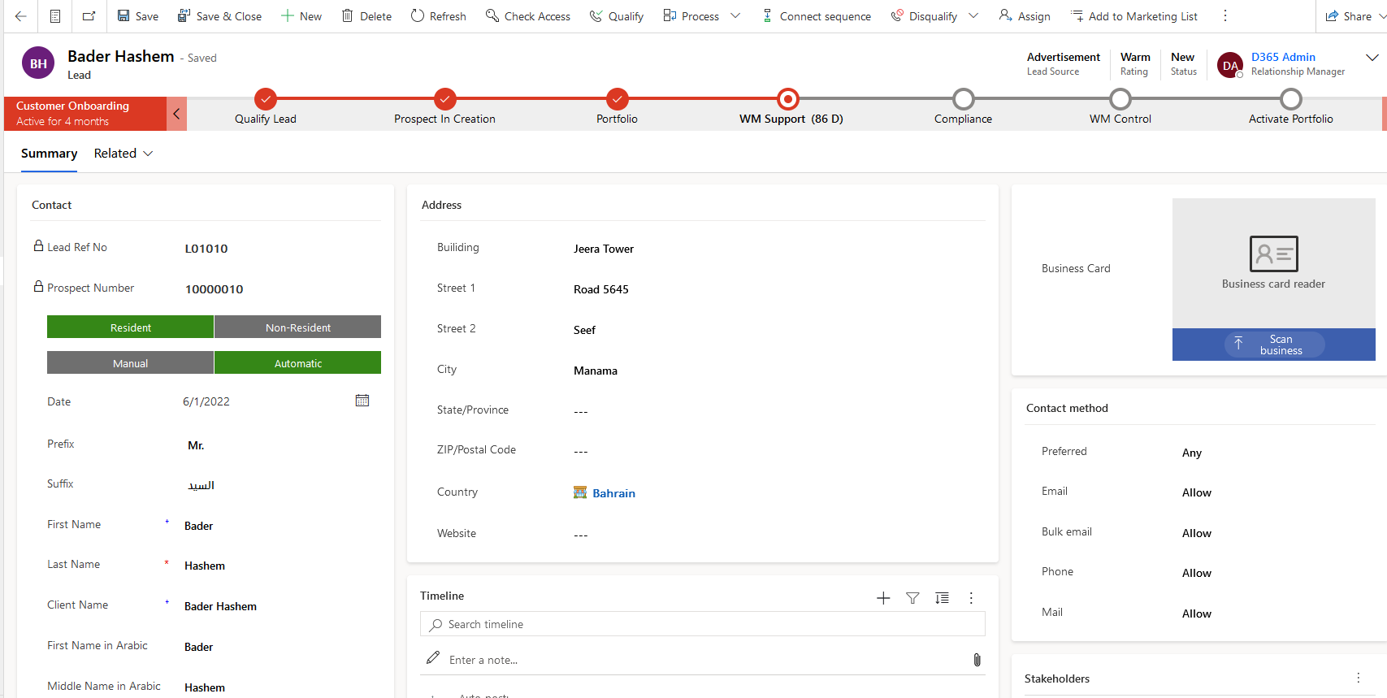This screenshot has height=698, width=1387.
Task: Expand the header details chevron
Action: [1372, 58]
